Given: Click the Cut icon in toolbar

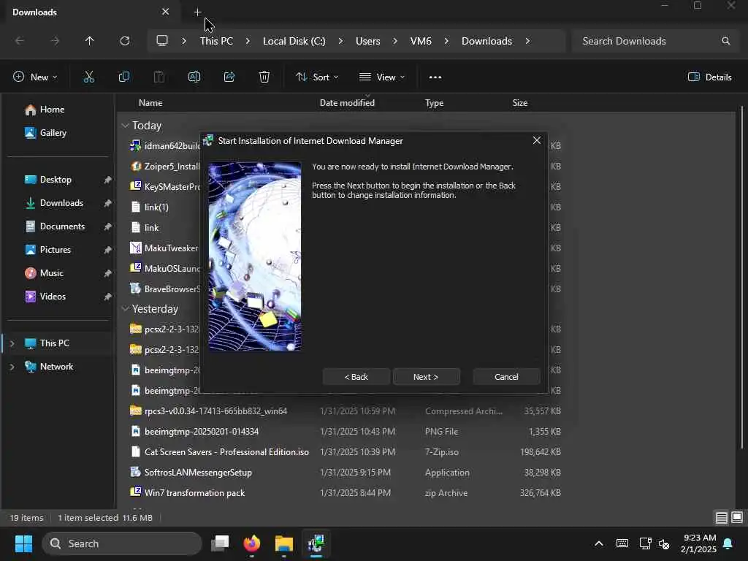Looking at the screenshot, I should pos(88,77).
